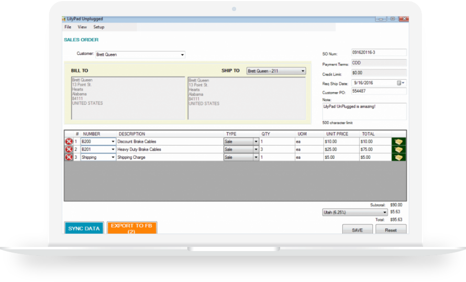Open the Setup menu

click(98, 27)
